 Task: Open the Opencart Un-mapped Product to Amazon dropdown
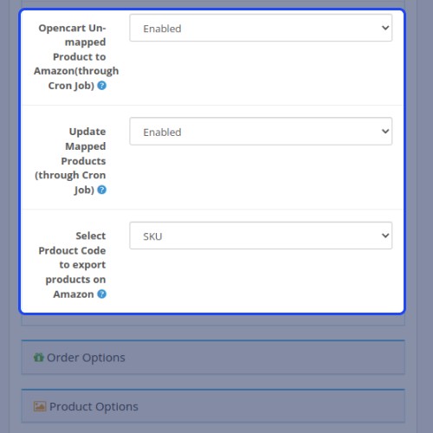(261, 28)
